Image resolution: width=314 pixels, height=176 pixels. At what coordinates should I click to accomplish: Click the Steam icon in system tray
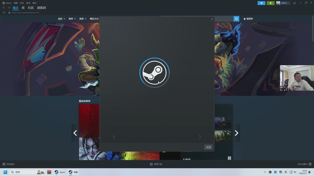point(281,172)
